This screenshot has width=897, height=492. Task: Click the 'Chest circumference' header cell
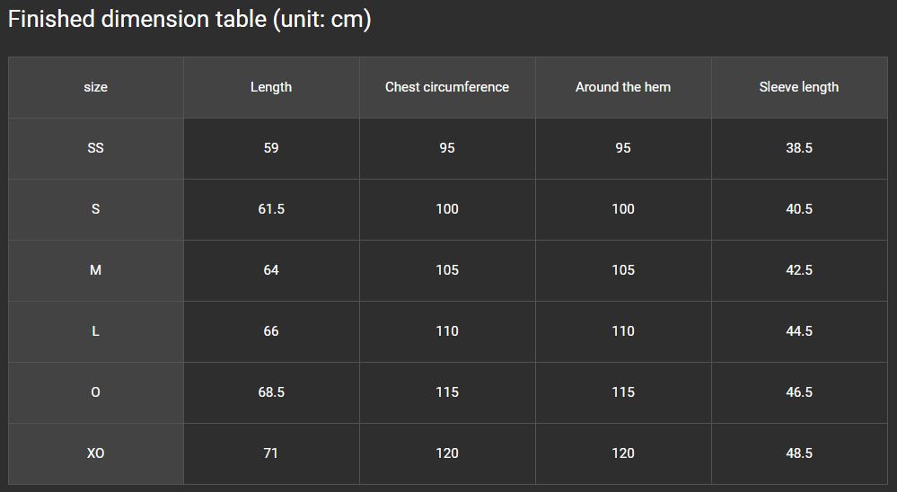click(447, 87)
